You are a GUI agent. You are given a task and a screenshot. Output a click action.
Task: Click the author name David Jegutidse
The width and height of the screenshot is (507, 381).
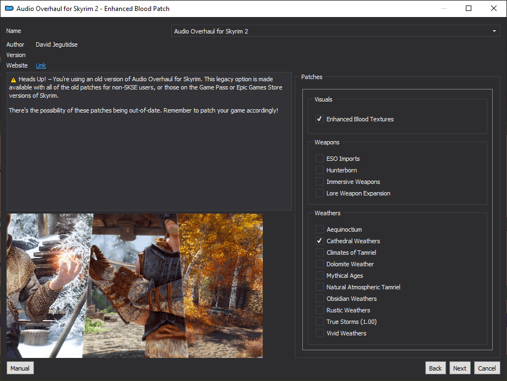(x=57, y=44)
